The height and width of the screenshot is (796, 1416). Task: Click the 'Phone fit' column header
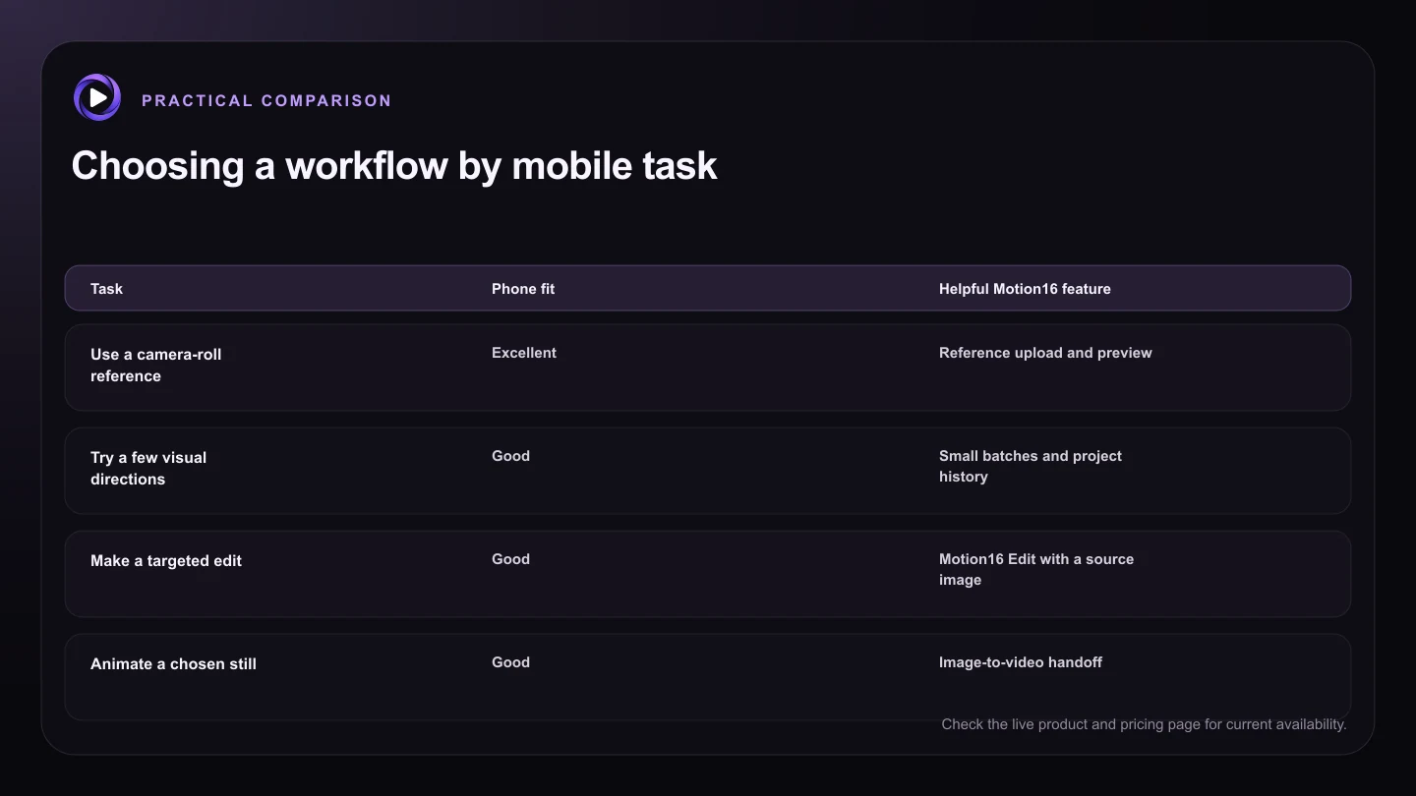[x=523, y=289]
